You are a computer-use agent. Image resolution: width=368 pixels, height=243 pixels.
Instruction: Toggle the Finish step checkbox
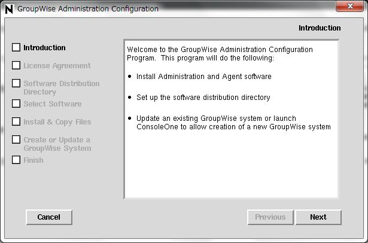pos(16,160)
